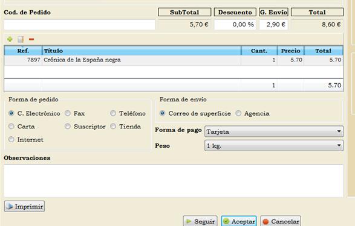Click the price cell 5.70 under Precio
Screen dimensions: 355x226
coord(291,60)
